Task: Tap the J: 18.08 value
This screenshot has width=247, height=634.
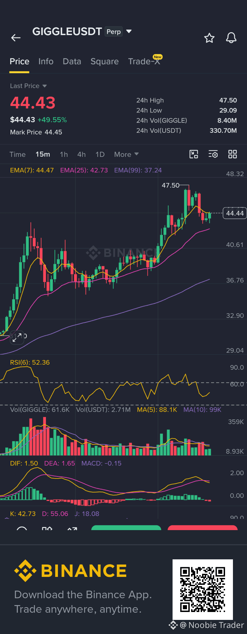Action: 87,514
